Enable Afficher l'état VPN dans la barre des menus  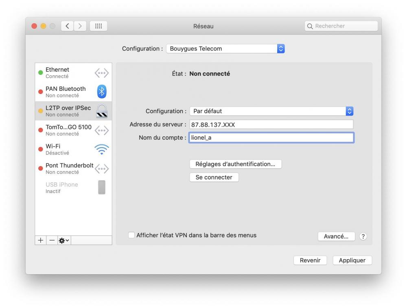[x=131, y=235]
